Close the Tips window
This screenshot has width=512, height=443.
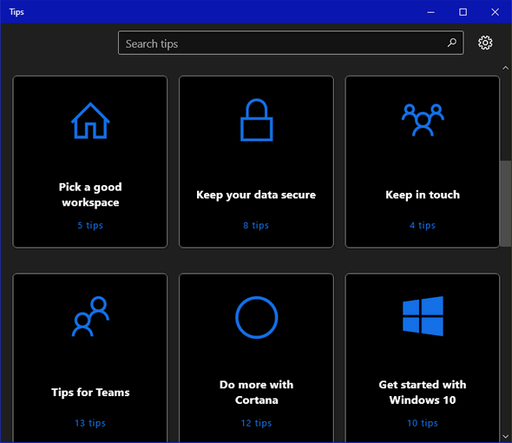pyautogui.click(x=495, y=12)
